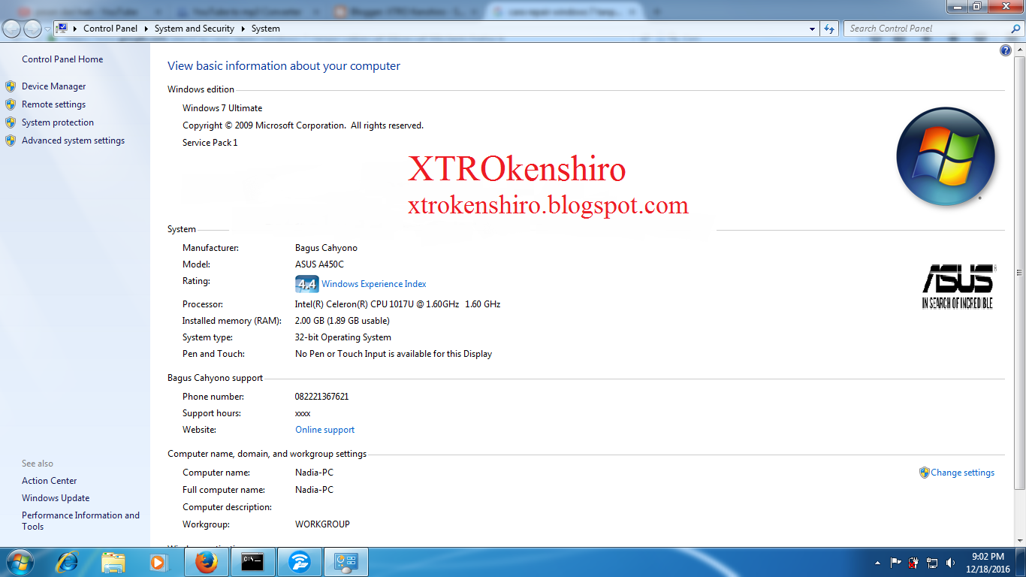Select System and Security breadcrumb

(x=195, y=29)
